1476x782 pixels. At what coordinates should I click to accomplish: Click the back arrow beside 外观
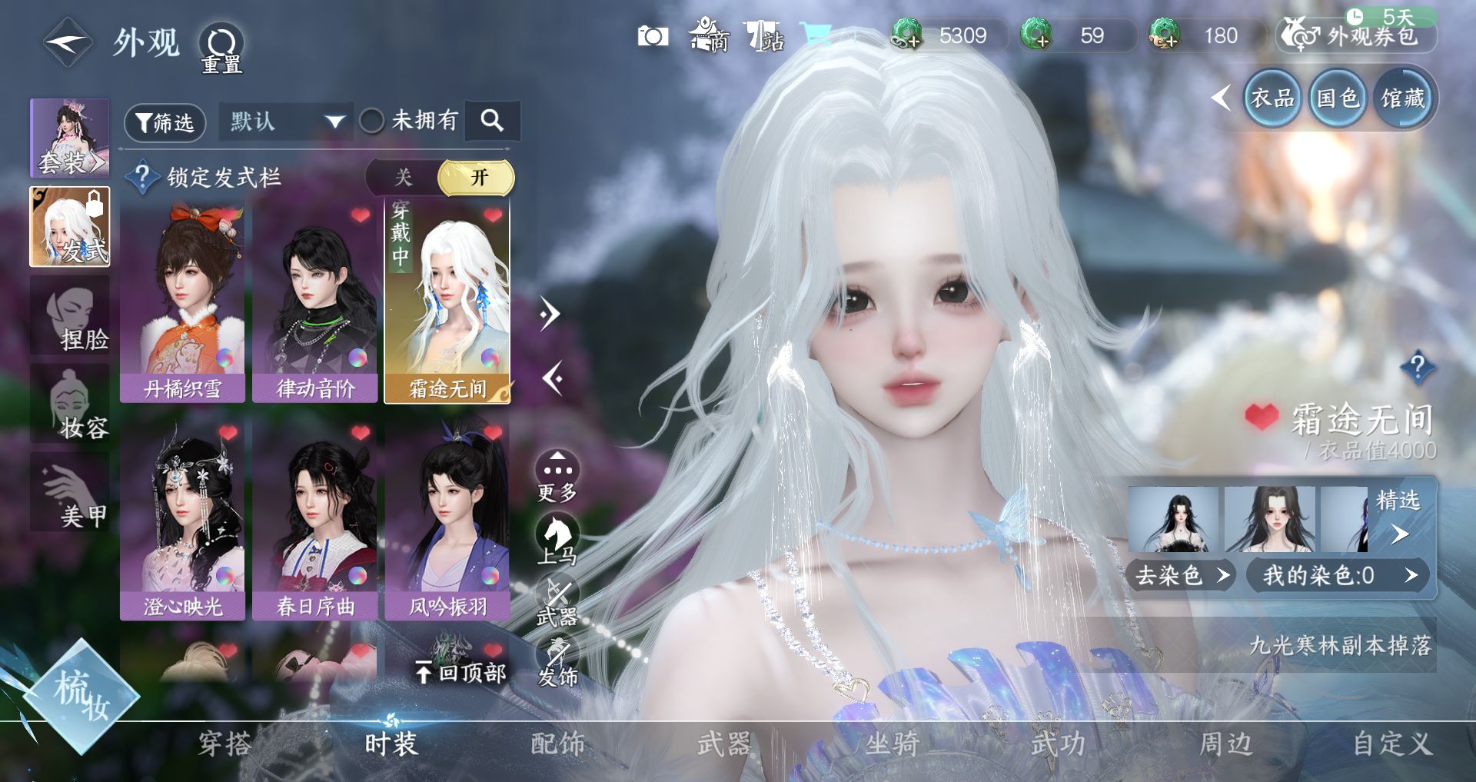click(68, 43)
